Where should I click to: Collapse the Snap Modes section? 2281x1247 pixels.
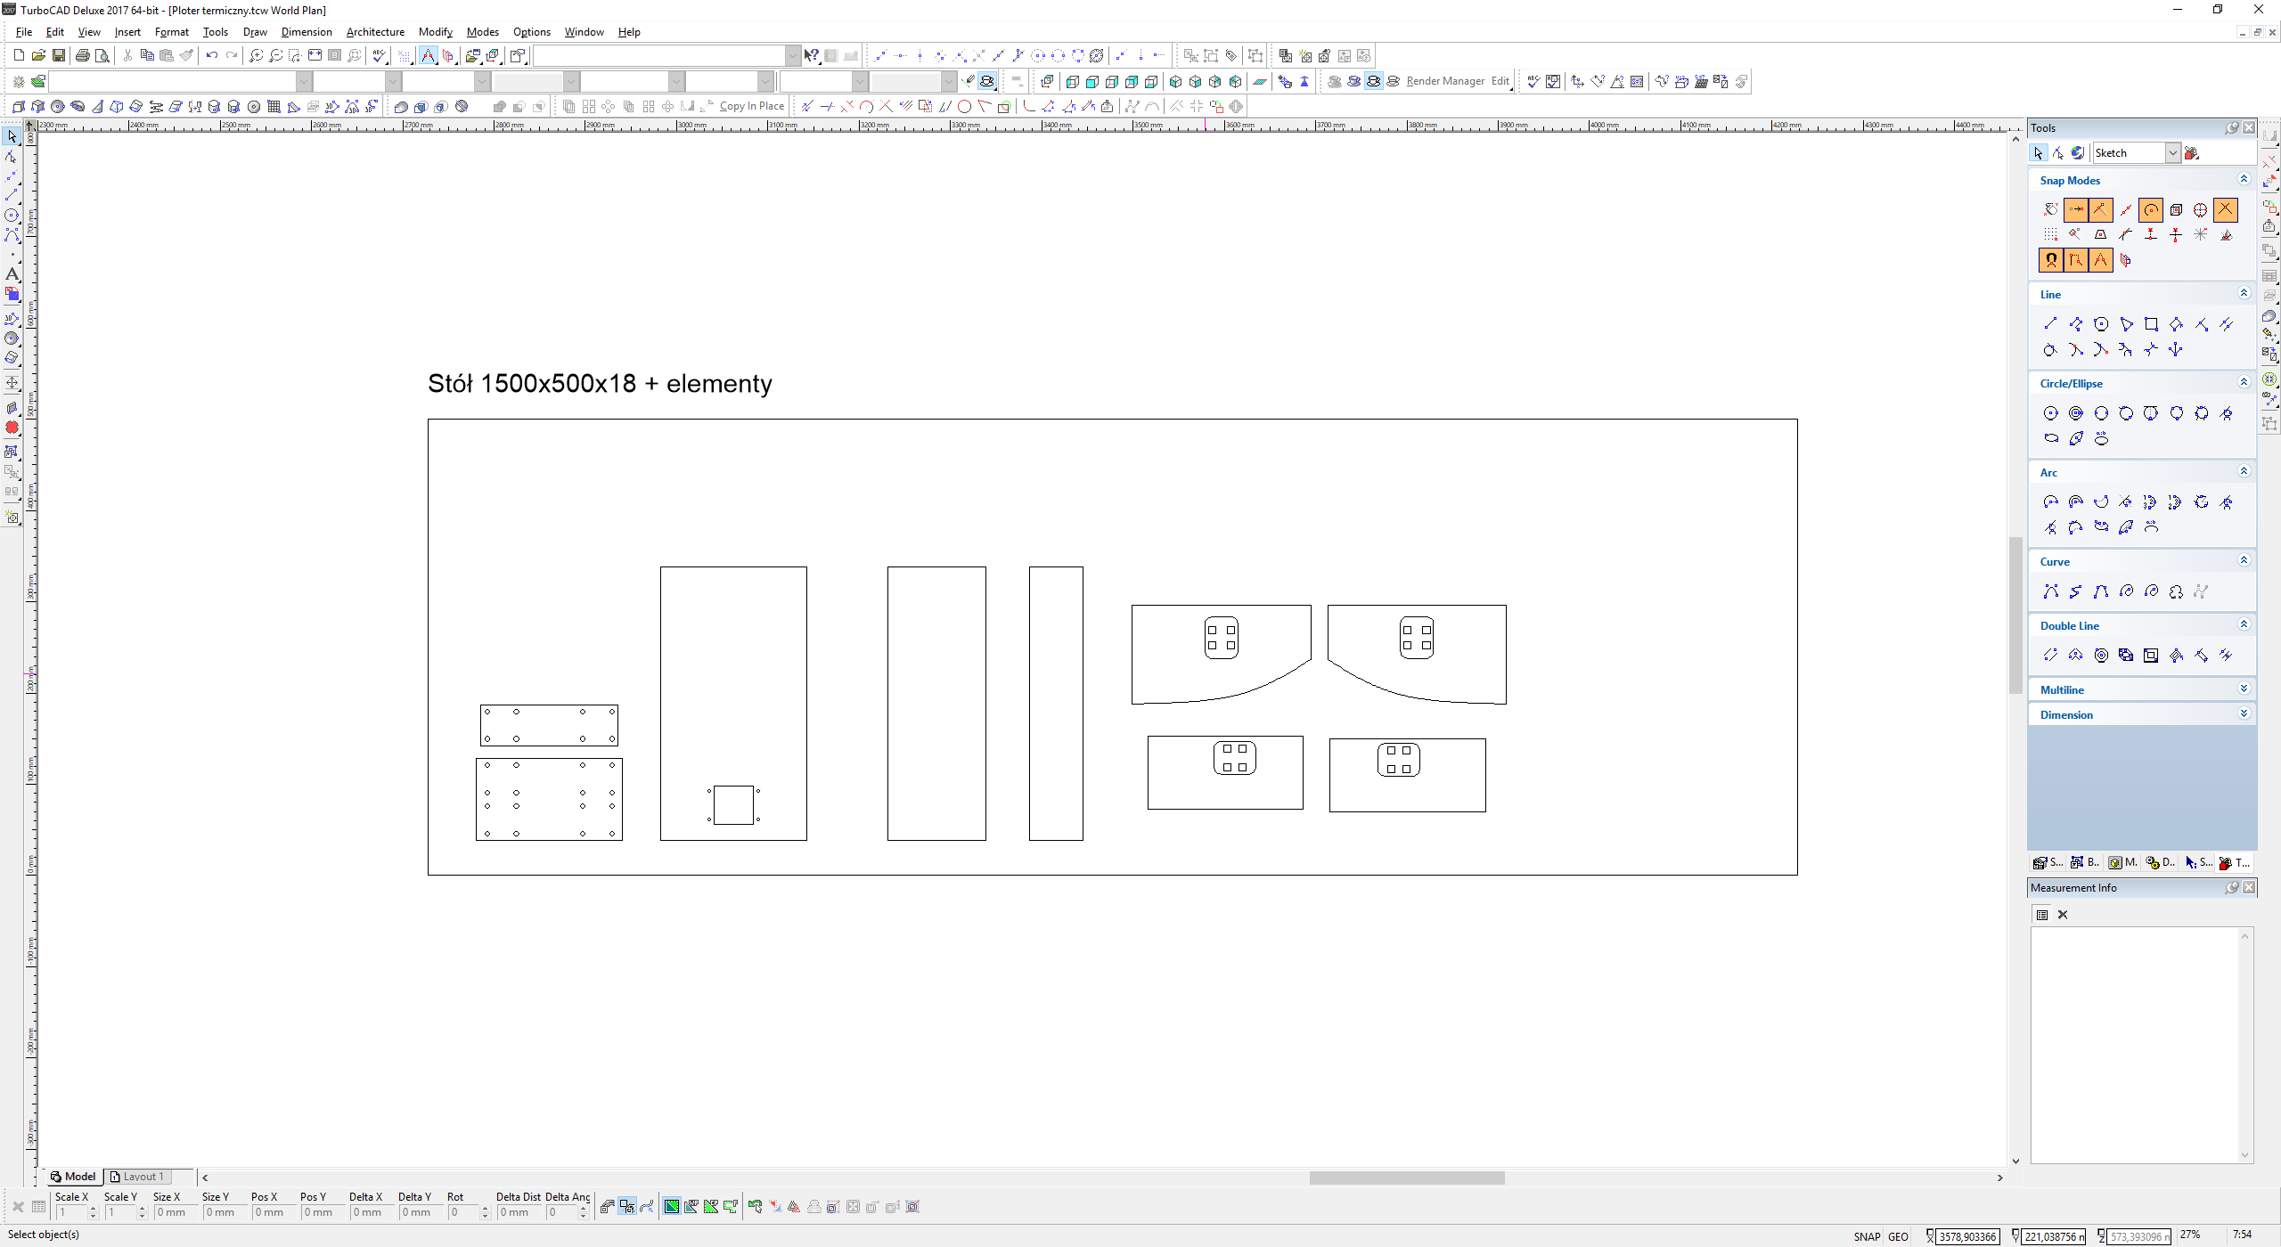point(2244,179)
